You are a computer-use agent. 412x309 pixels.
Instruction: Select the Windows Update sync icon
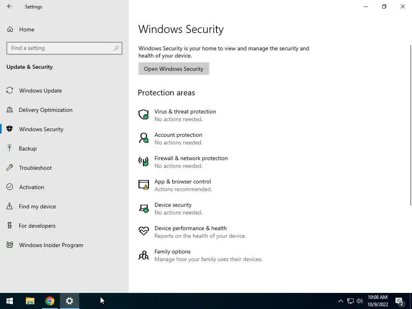point(10,91)
